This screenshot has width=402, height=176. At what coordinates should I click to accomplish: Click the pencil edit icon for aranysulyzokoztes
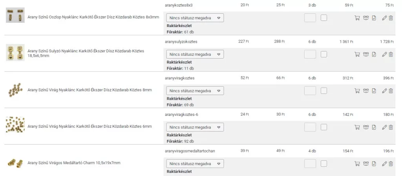coord(384,55)
